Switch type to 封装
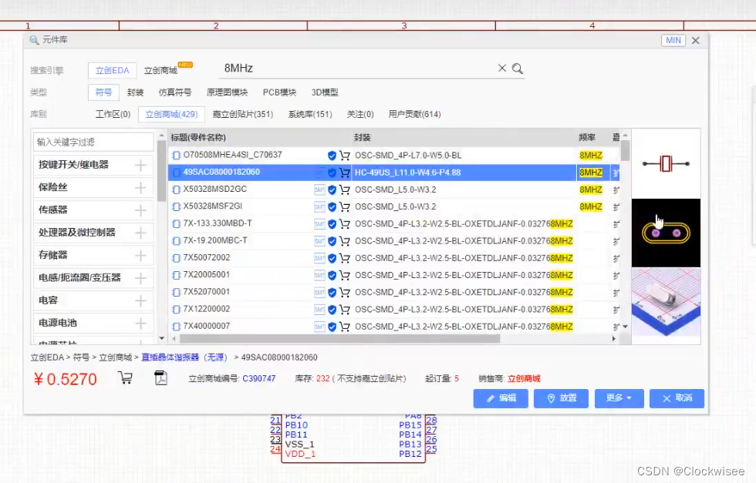Screen dimensions: 756x483 click(x=136, y=92)
